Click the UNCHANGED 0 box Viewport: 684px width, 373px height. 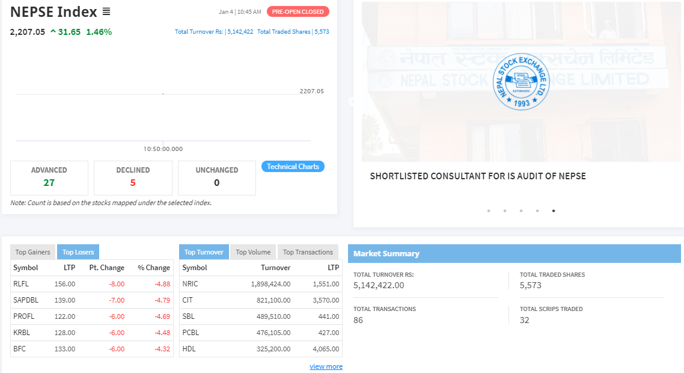coord(217,177)
